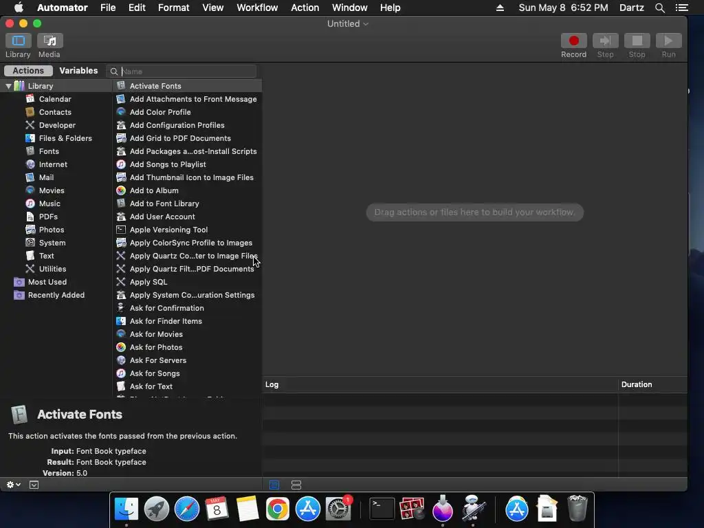Open the File menu
704x528 pixels.
[x=108, y=8]
